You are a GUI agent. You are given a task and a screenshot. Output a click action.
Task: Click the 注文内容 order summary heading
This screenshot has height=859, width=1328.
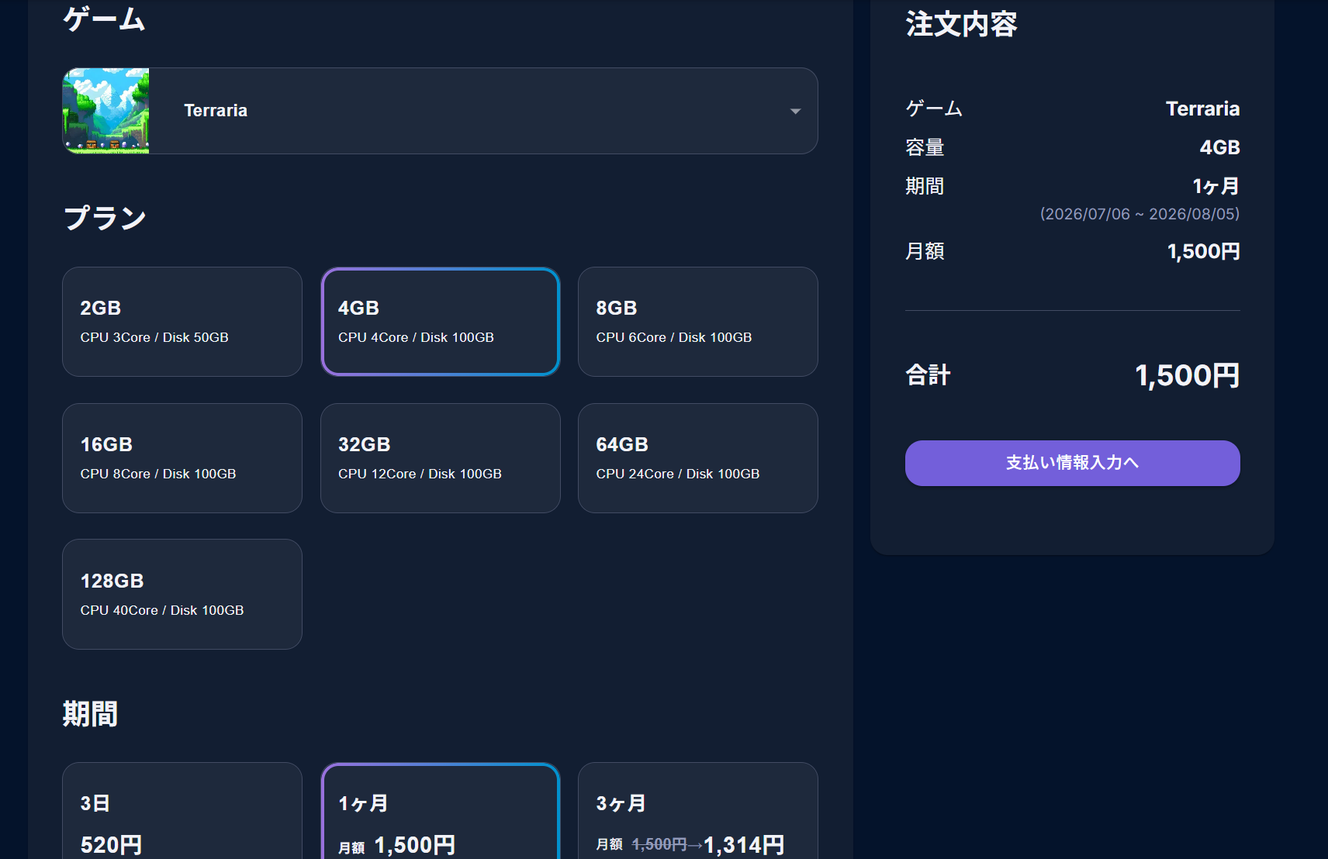point(961,24)
